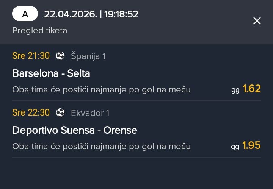The width and height of the screenshot is (273, 189).
Task: Tap the gg tag next to 1.95
Action: [235, 147]
